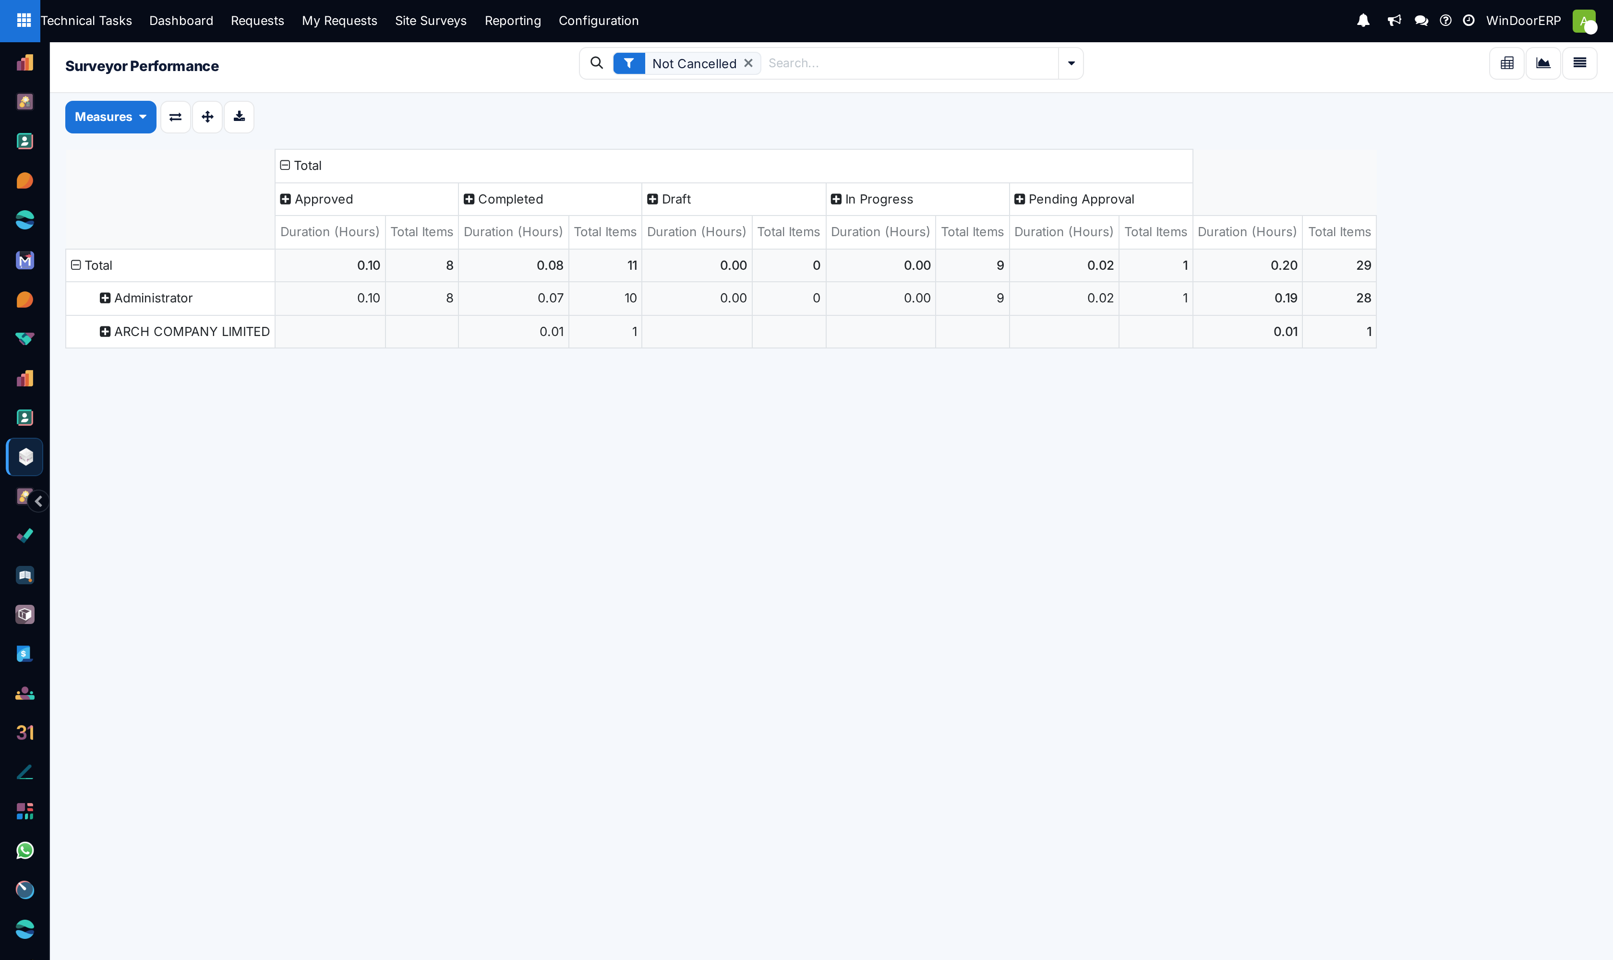Click the help question mark icon
This screenshot has width=1613, height=960.
click(x=1445, y=21)
